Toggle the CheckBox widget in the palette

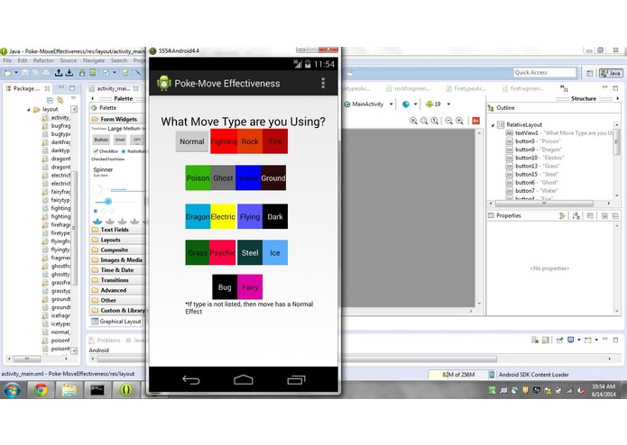coord(106,151)
